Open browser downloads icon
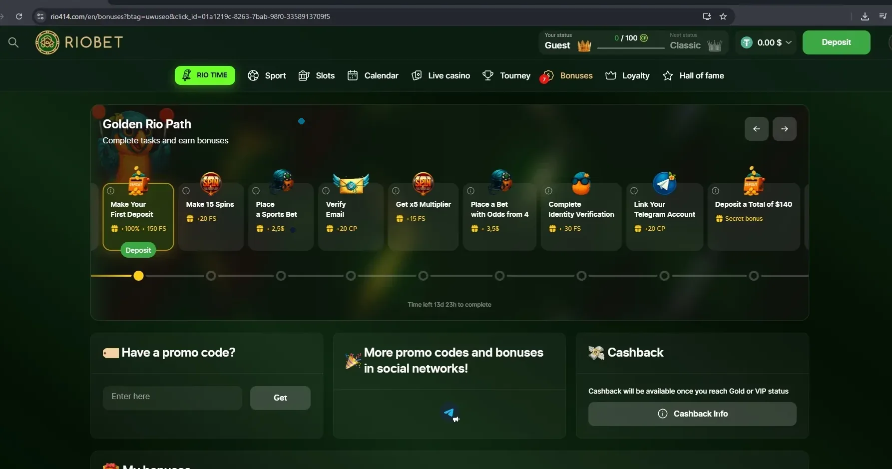 click(x=865, y=16)
